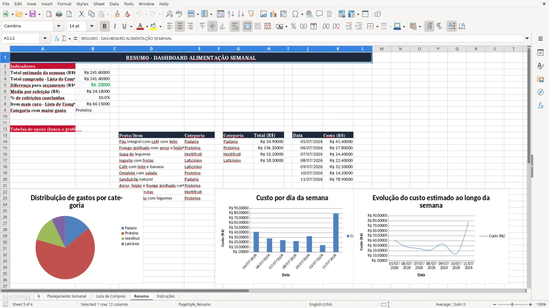
Task: Toggle Underline formatting
Action: click(x=124, y=26)
